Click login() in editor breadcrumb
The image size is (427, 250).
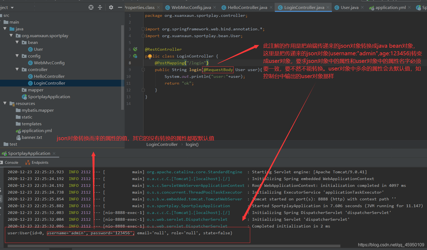click(x=192, y=145)
